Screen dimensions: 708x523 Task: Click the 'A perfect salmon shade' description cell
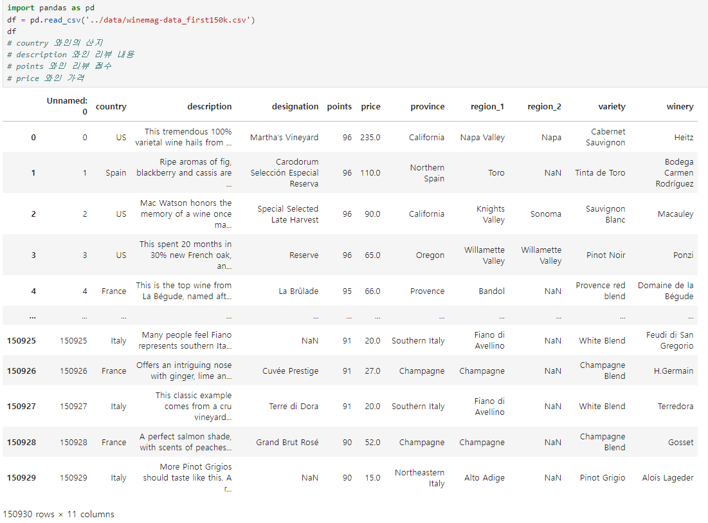click(185, 442)
